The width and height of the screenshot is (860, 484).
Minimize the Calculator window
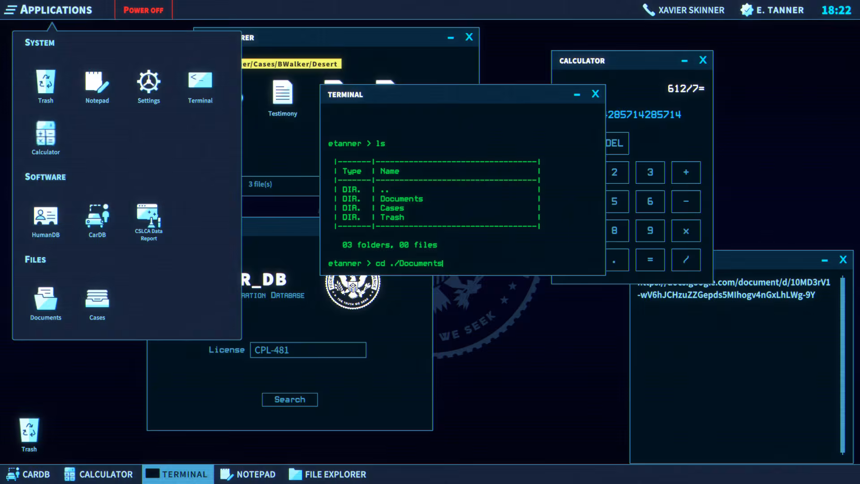click(x=684, y=61)
